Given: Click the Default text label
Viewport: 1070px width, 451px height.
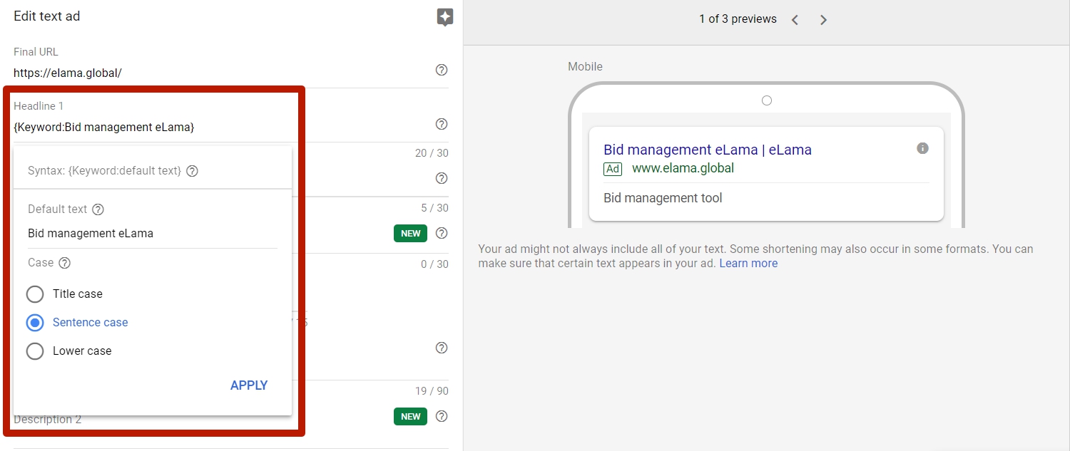Looking at the screenshot, I should point(57,209).
